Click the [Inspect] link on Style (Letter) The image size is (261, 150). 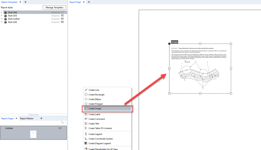[x=55, y=19]
